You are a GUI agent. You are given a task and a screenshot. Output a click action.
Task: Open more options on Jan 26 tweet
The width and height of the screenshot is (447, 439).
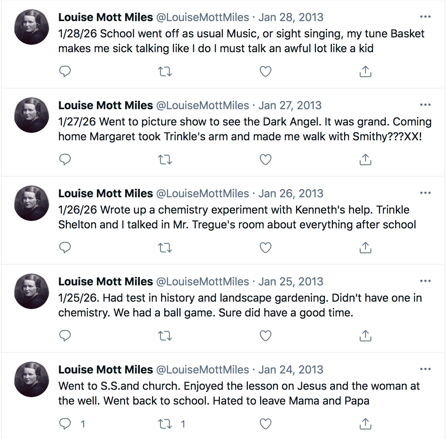coord(425,193)
